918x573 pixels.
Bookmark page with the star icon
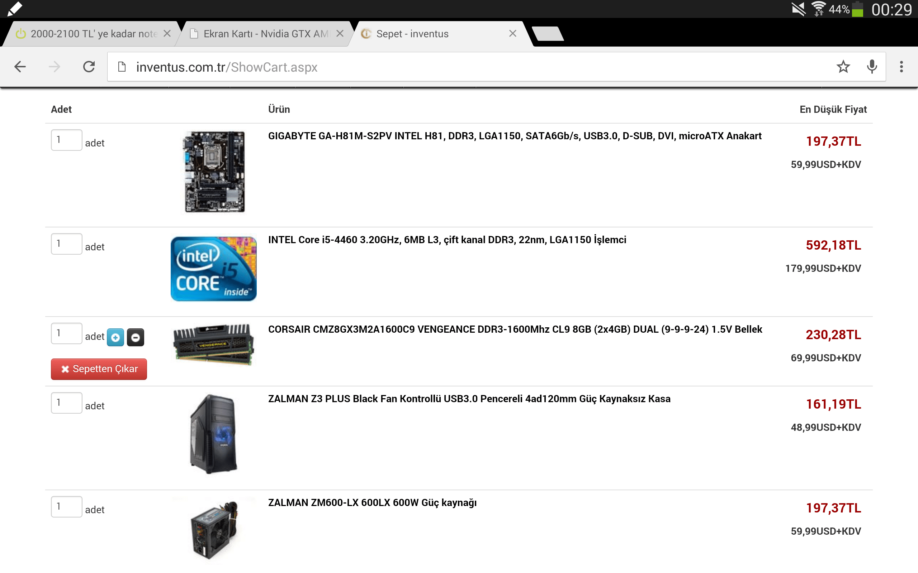click(x=843, y=67)
